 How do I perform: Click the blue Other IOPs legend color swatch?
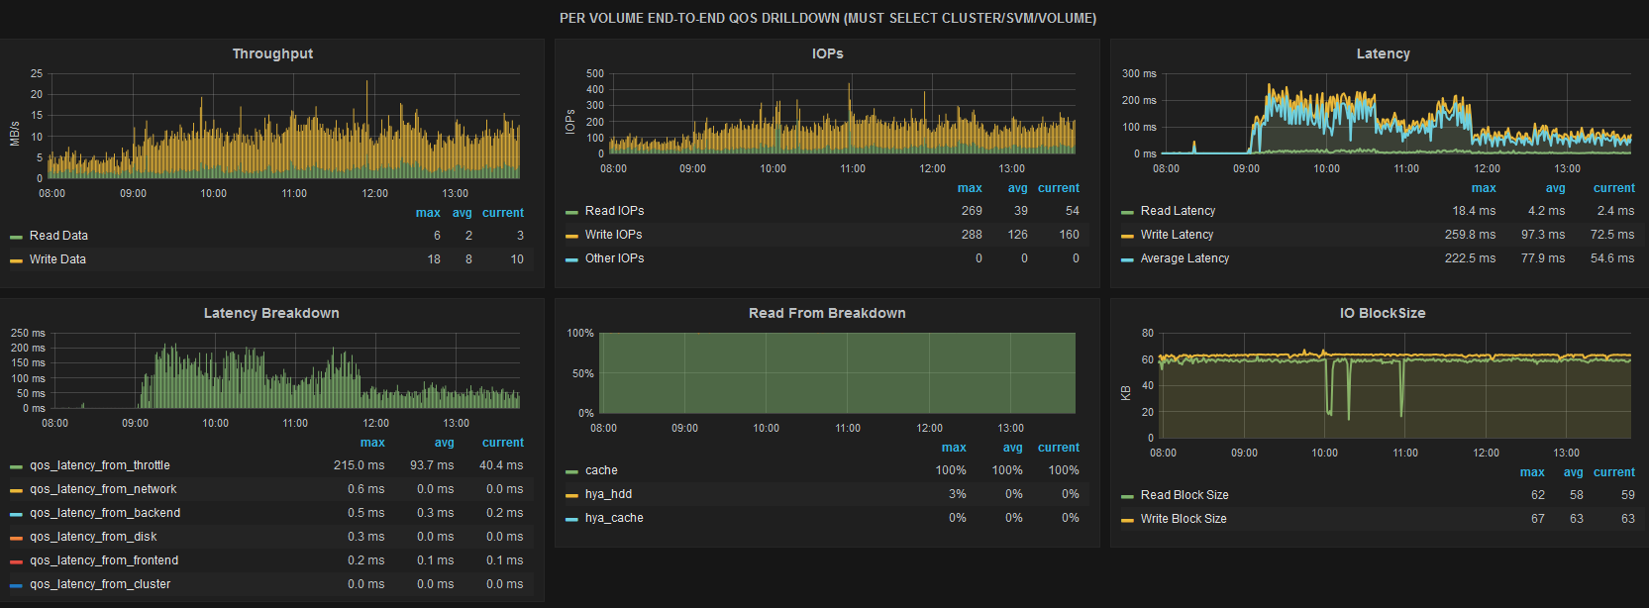571,259
